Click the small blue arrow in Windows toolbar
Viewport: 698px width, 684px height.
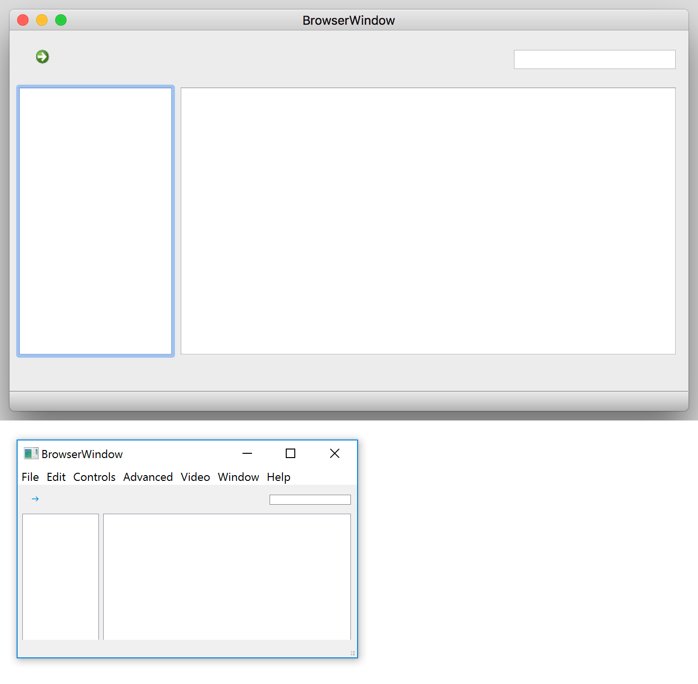pyautogui.click(x=35, y=499)
